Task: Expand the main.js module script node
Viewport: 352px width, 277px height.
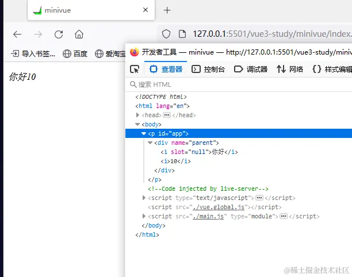Action: click(144, 216)
